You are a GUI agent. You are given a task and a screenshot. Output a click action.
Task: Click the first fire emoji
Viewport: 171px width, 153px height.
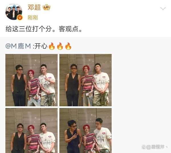coord(52,46)
